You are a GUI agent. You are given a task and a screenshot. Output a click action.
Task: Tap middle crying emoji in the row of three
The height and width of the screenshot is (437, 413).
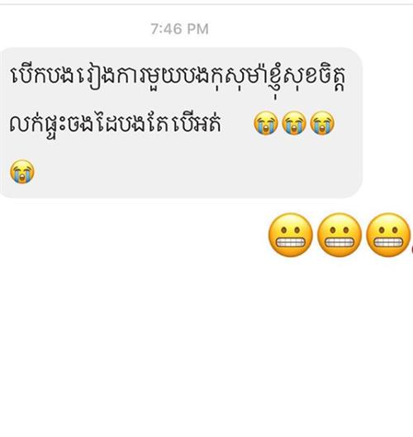coord(294,123)
